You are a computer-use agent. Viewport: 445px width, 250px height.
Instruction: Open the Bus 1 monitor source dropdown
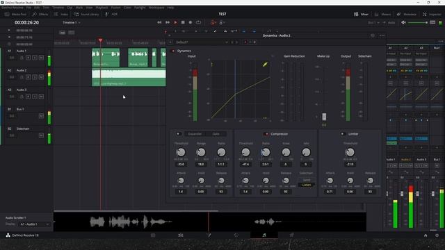373,22
